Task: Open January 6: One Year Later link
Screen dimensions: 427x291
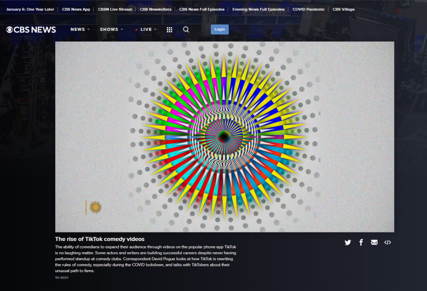Action: click(x=30, y=9)
